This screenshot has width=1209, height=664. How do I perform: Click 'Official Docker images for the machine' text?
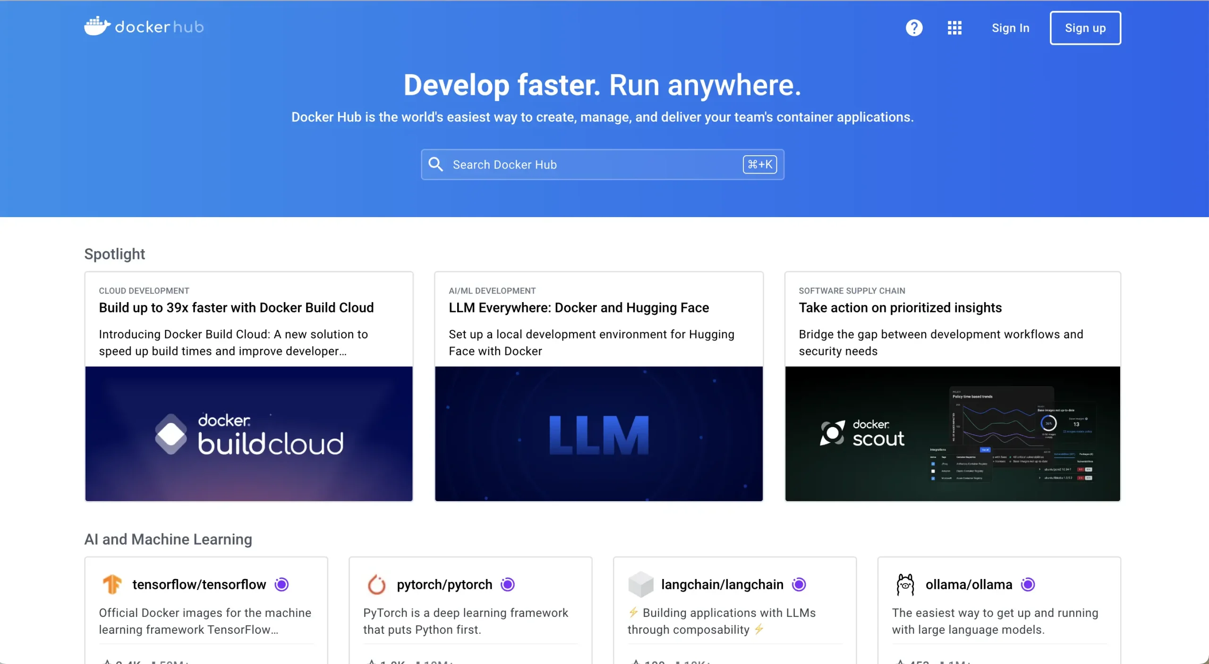pos(205,621)
